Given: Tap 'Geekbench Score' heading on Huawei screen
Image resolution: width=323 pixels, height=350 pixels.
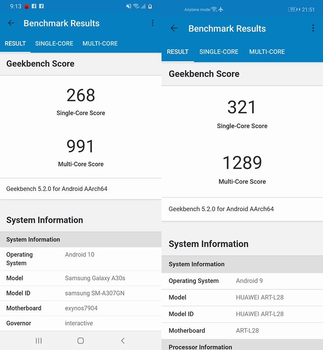Looking at the screenshot, I should (x=204, y=74).
